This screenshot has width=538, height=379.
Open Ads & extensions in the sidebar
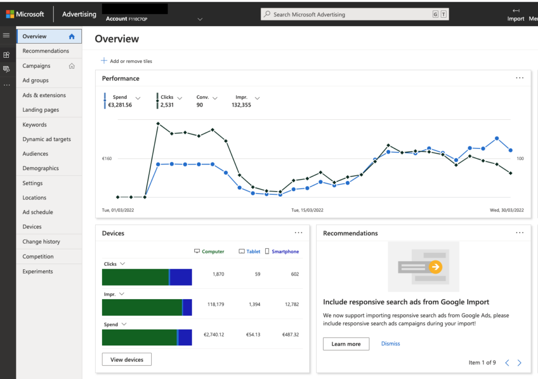click(49, 95)
